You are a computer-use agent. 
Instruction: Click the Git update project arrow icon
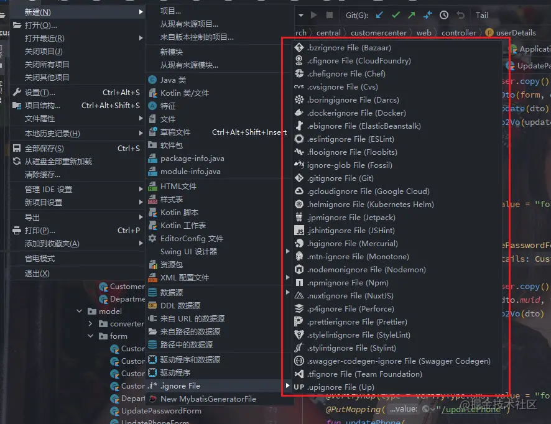[379, 15]
